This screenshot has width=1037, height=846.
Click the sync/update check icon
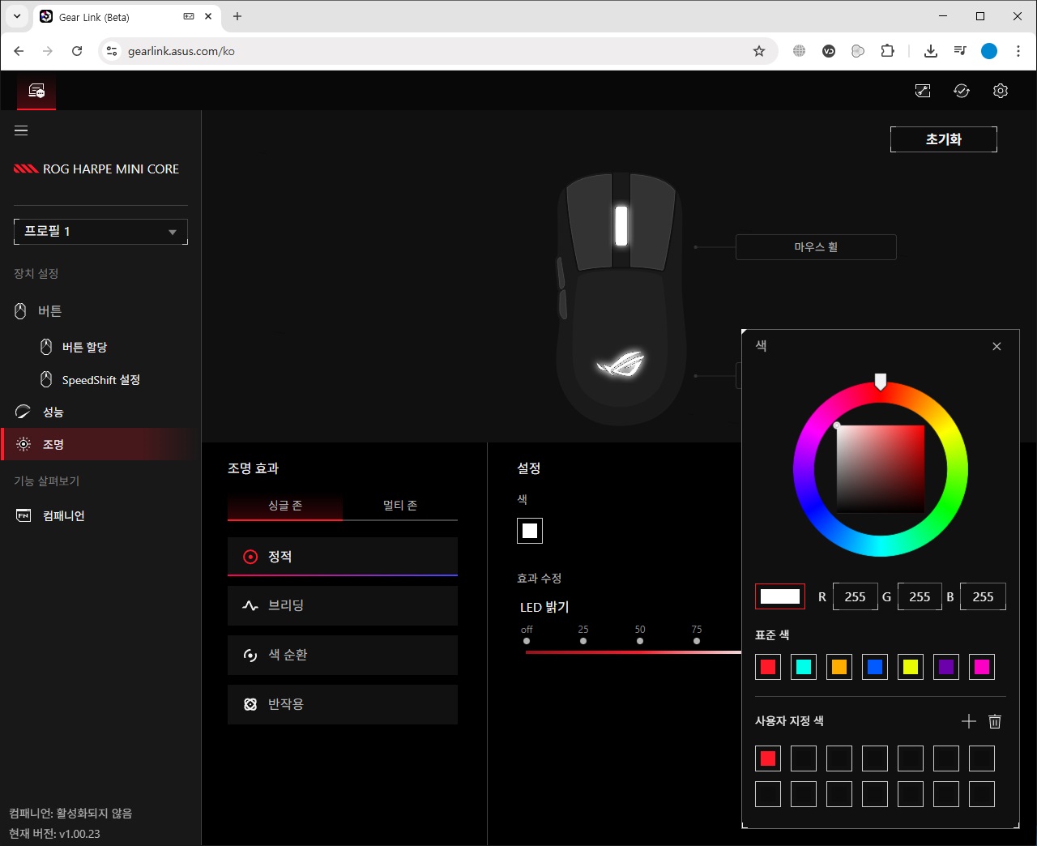coord(962,91)
